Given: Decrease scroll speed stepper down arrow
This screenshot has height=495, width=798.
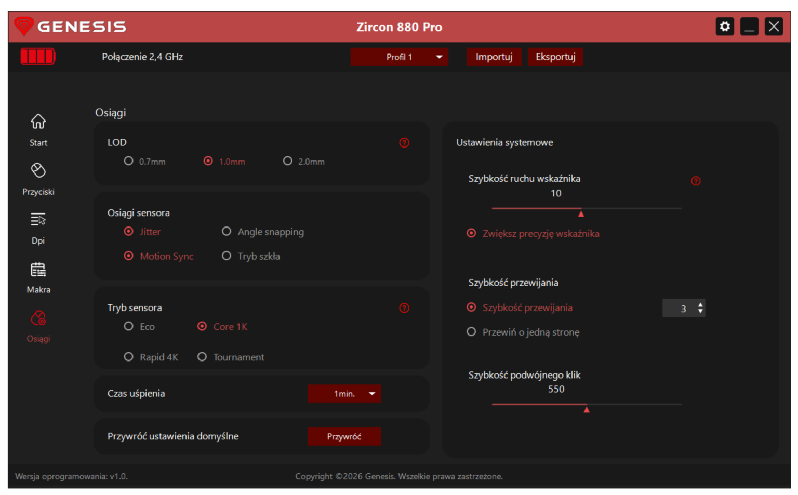Looking at the screenshot, I should click(700, 311).
